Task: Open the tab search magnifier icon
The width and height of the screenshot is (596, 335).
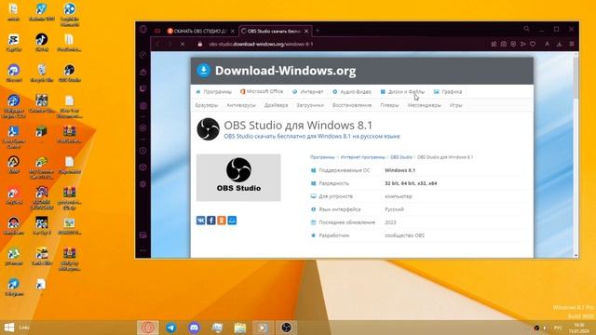Action: click(x=526, y=29)
